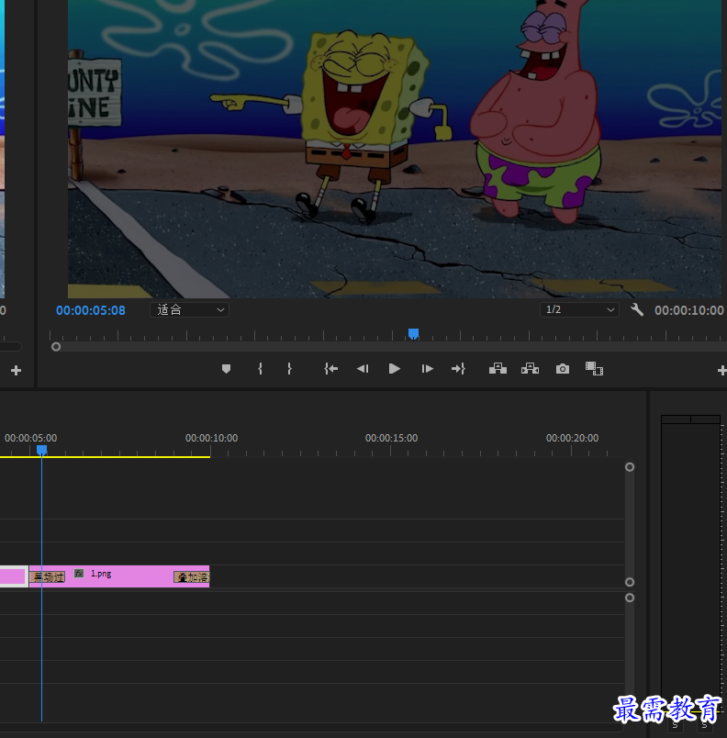Screen dimensions: 727x738
Task: Click timeline ruler at 00:00:10:00
Action: pyautogui.click(x=211, y=438)
